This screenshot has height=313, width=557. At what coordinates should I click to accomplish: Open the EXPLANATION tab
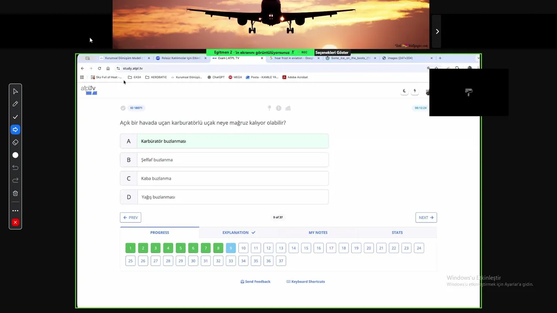point(239,233)
